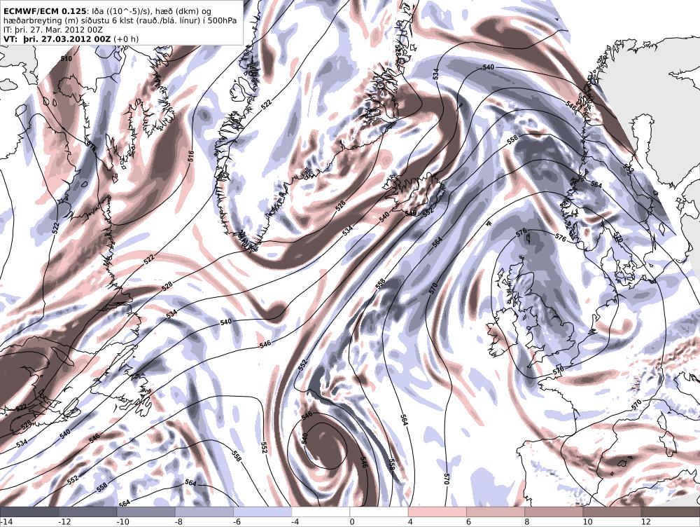Click the "10" colorbar tick label

[587, 521]
